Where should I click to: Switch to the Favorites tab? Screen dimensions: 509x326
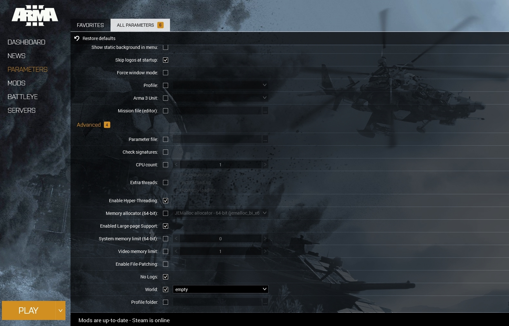click(x=90, y=25)
